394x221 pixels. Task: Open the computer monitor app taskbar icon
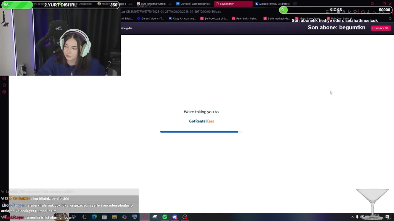coord(135,217)
